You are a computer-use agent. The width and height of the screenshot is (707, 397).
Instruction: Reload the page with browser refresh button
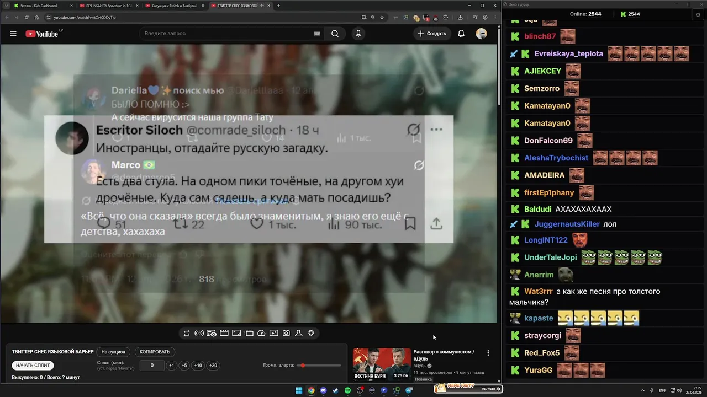tap(27, 17)
